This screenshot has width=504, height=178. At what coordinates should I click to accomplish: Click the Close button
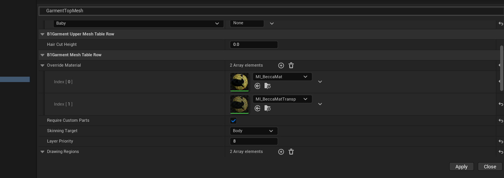(490, 166)
